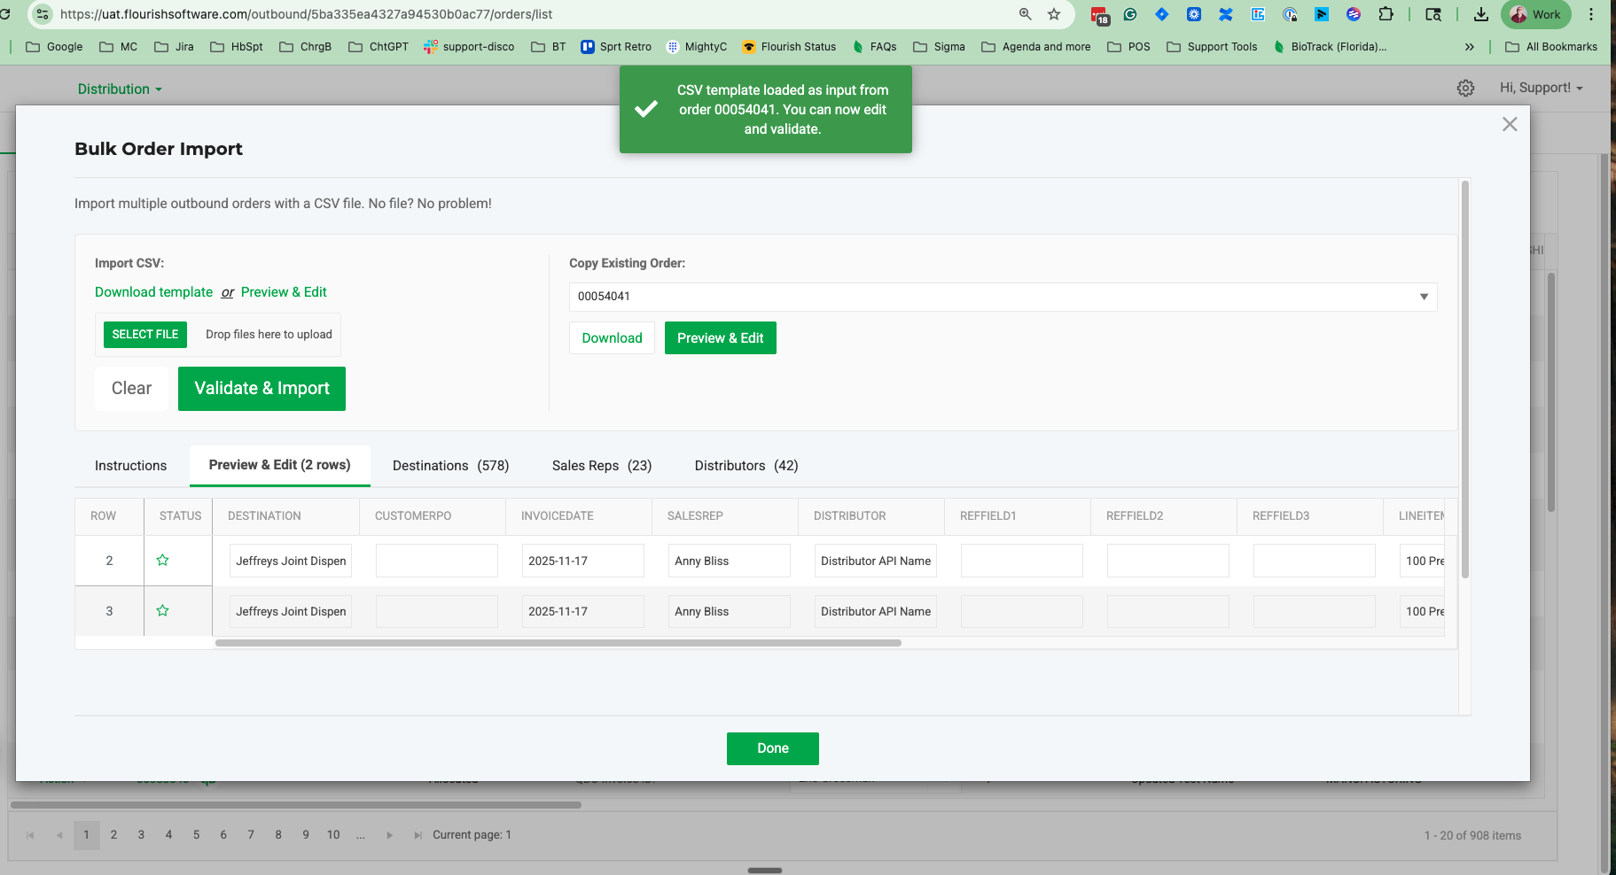This screenshot has width=1616, height=875.
Task: Expand the Distribution menu
Action: pyautogui.click(x=120, y=89)
